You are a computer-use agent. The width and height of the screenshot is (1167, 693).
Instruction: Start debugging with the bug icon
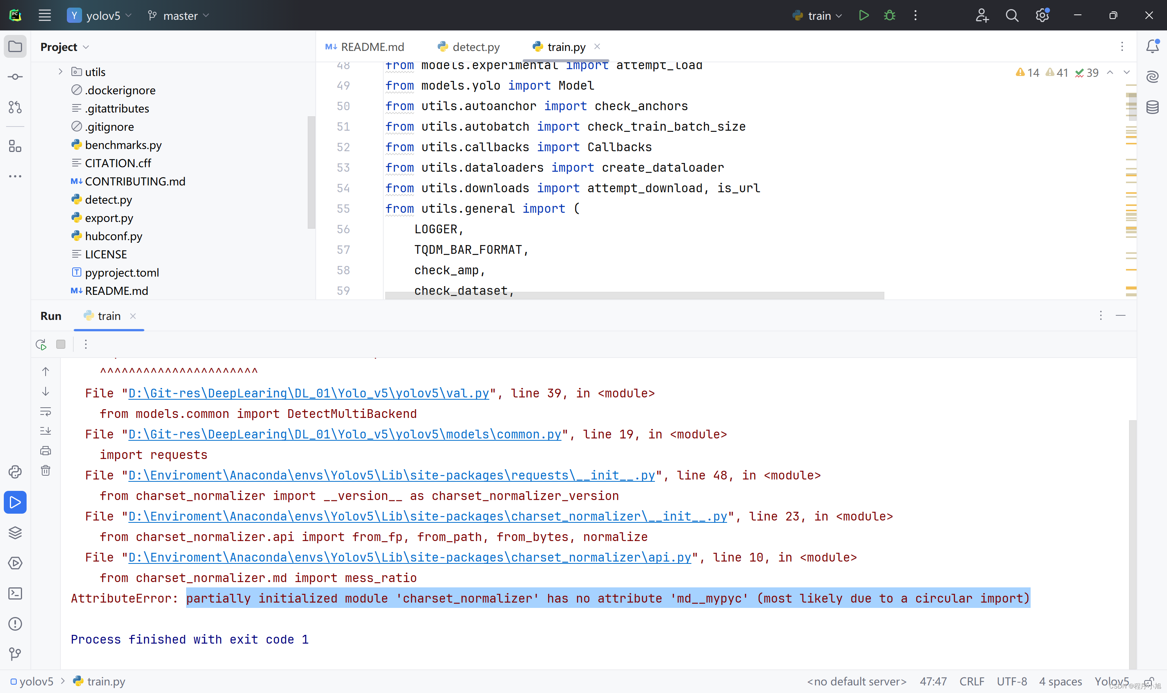(x=889, y=16)
